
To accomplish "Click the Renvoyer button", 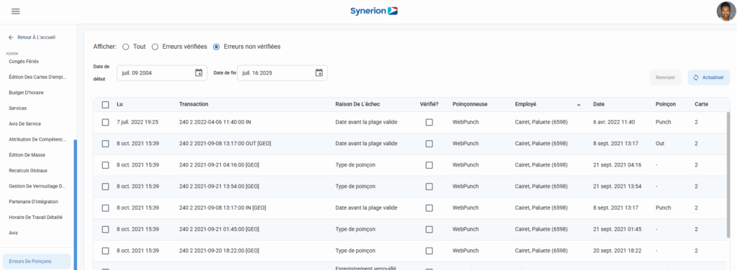I will pyautogui.click(x=665, y=78).
